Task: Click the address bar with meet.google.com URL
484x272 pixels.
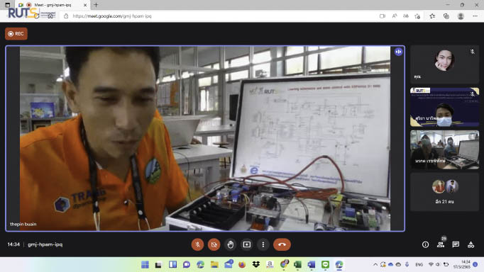Action: pos(216,16)
